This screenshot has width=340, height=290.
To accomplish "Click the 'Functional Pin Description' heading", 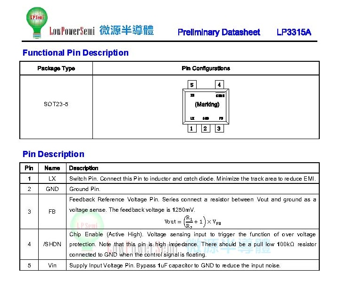I will pos(75,53).
